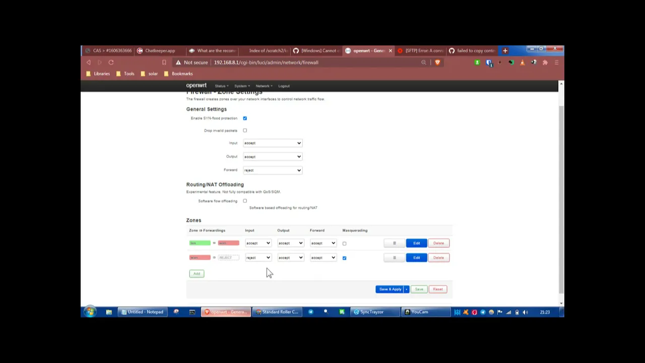Open command prompt icon in taskbar

tap(192, 312)
